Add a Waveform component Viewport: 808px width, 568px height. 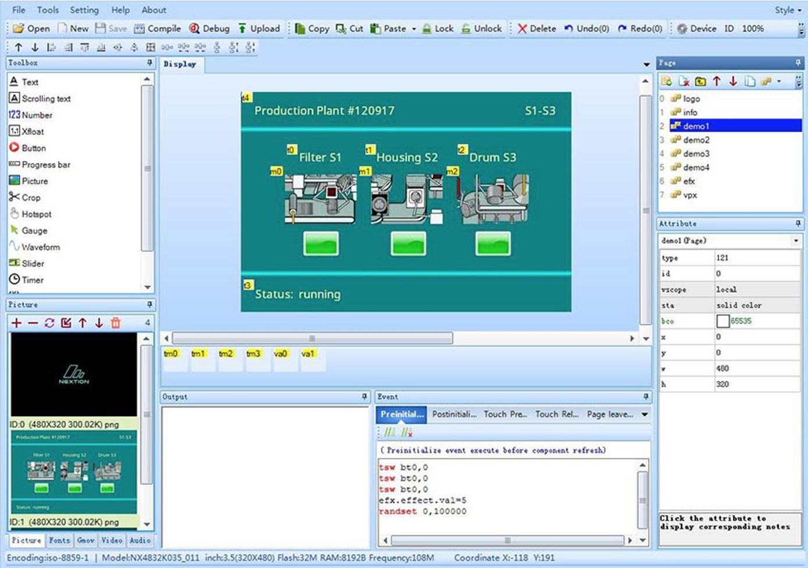pos(34,247)
